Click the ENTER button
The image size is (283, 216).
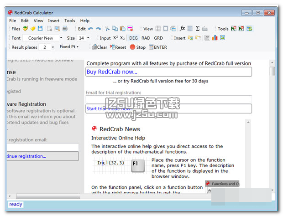point(158,47)
